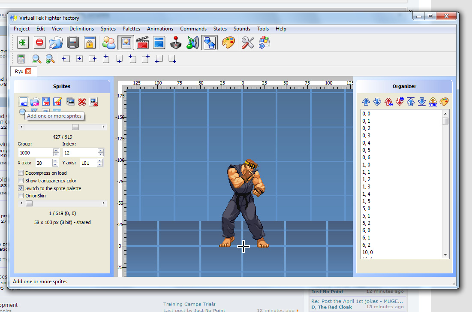The height and width of the screenshot is (312, 472).
Task: Open the Commands menu
Action: (193, 29)
